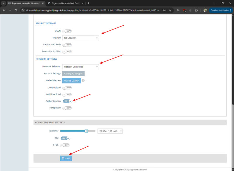Turn off the SGI switch

click(65, 138)
